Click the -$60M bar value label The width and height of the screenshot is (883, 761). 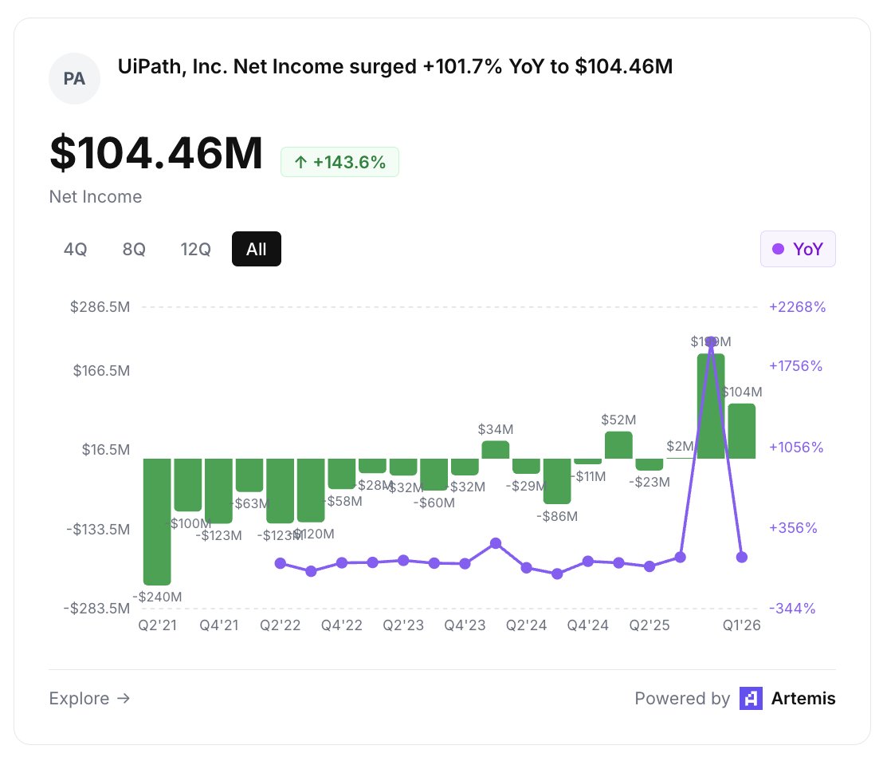pyautogui.click(x=434, y=503)
